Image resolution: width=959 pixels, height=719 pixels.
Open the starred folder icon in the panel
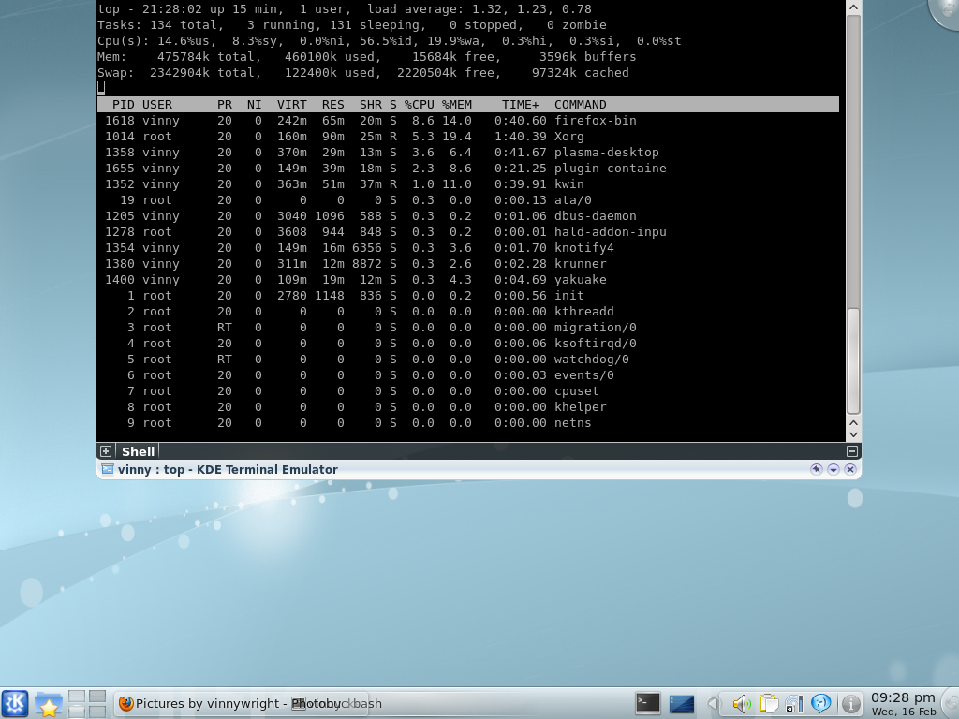click(49, 704)
